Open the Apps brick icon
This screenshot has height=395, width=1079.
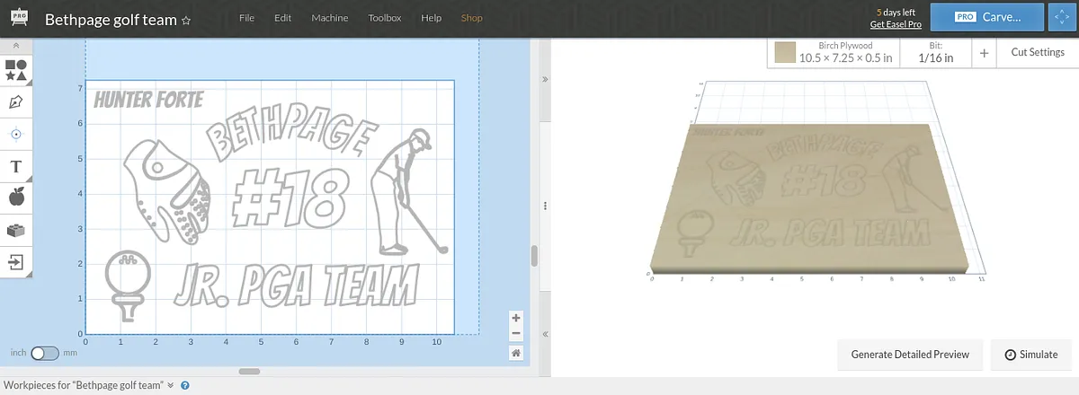click(15, 230)
